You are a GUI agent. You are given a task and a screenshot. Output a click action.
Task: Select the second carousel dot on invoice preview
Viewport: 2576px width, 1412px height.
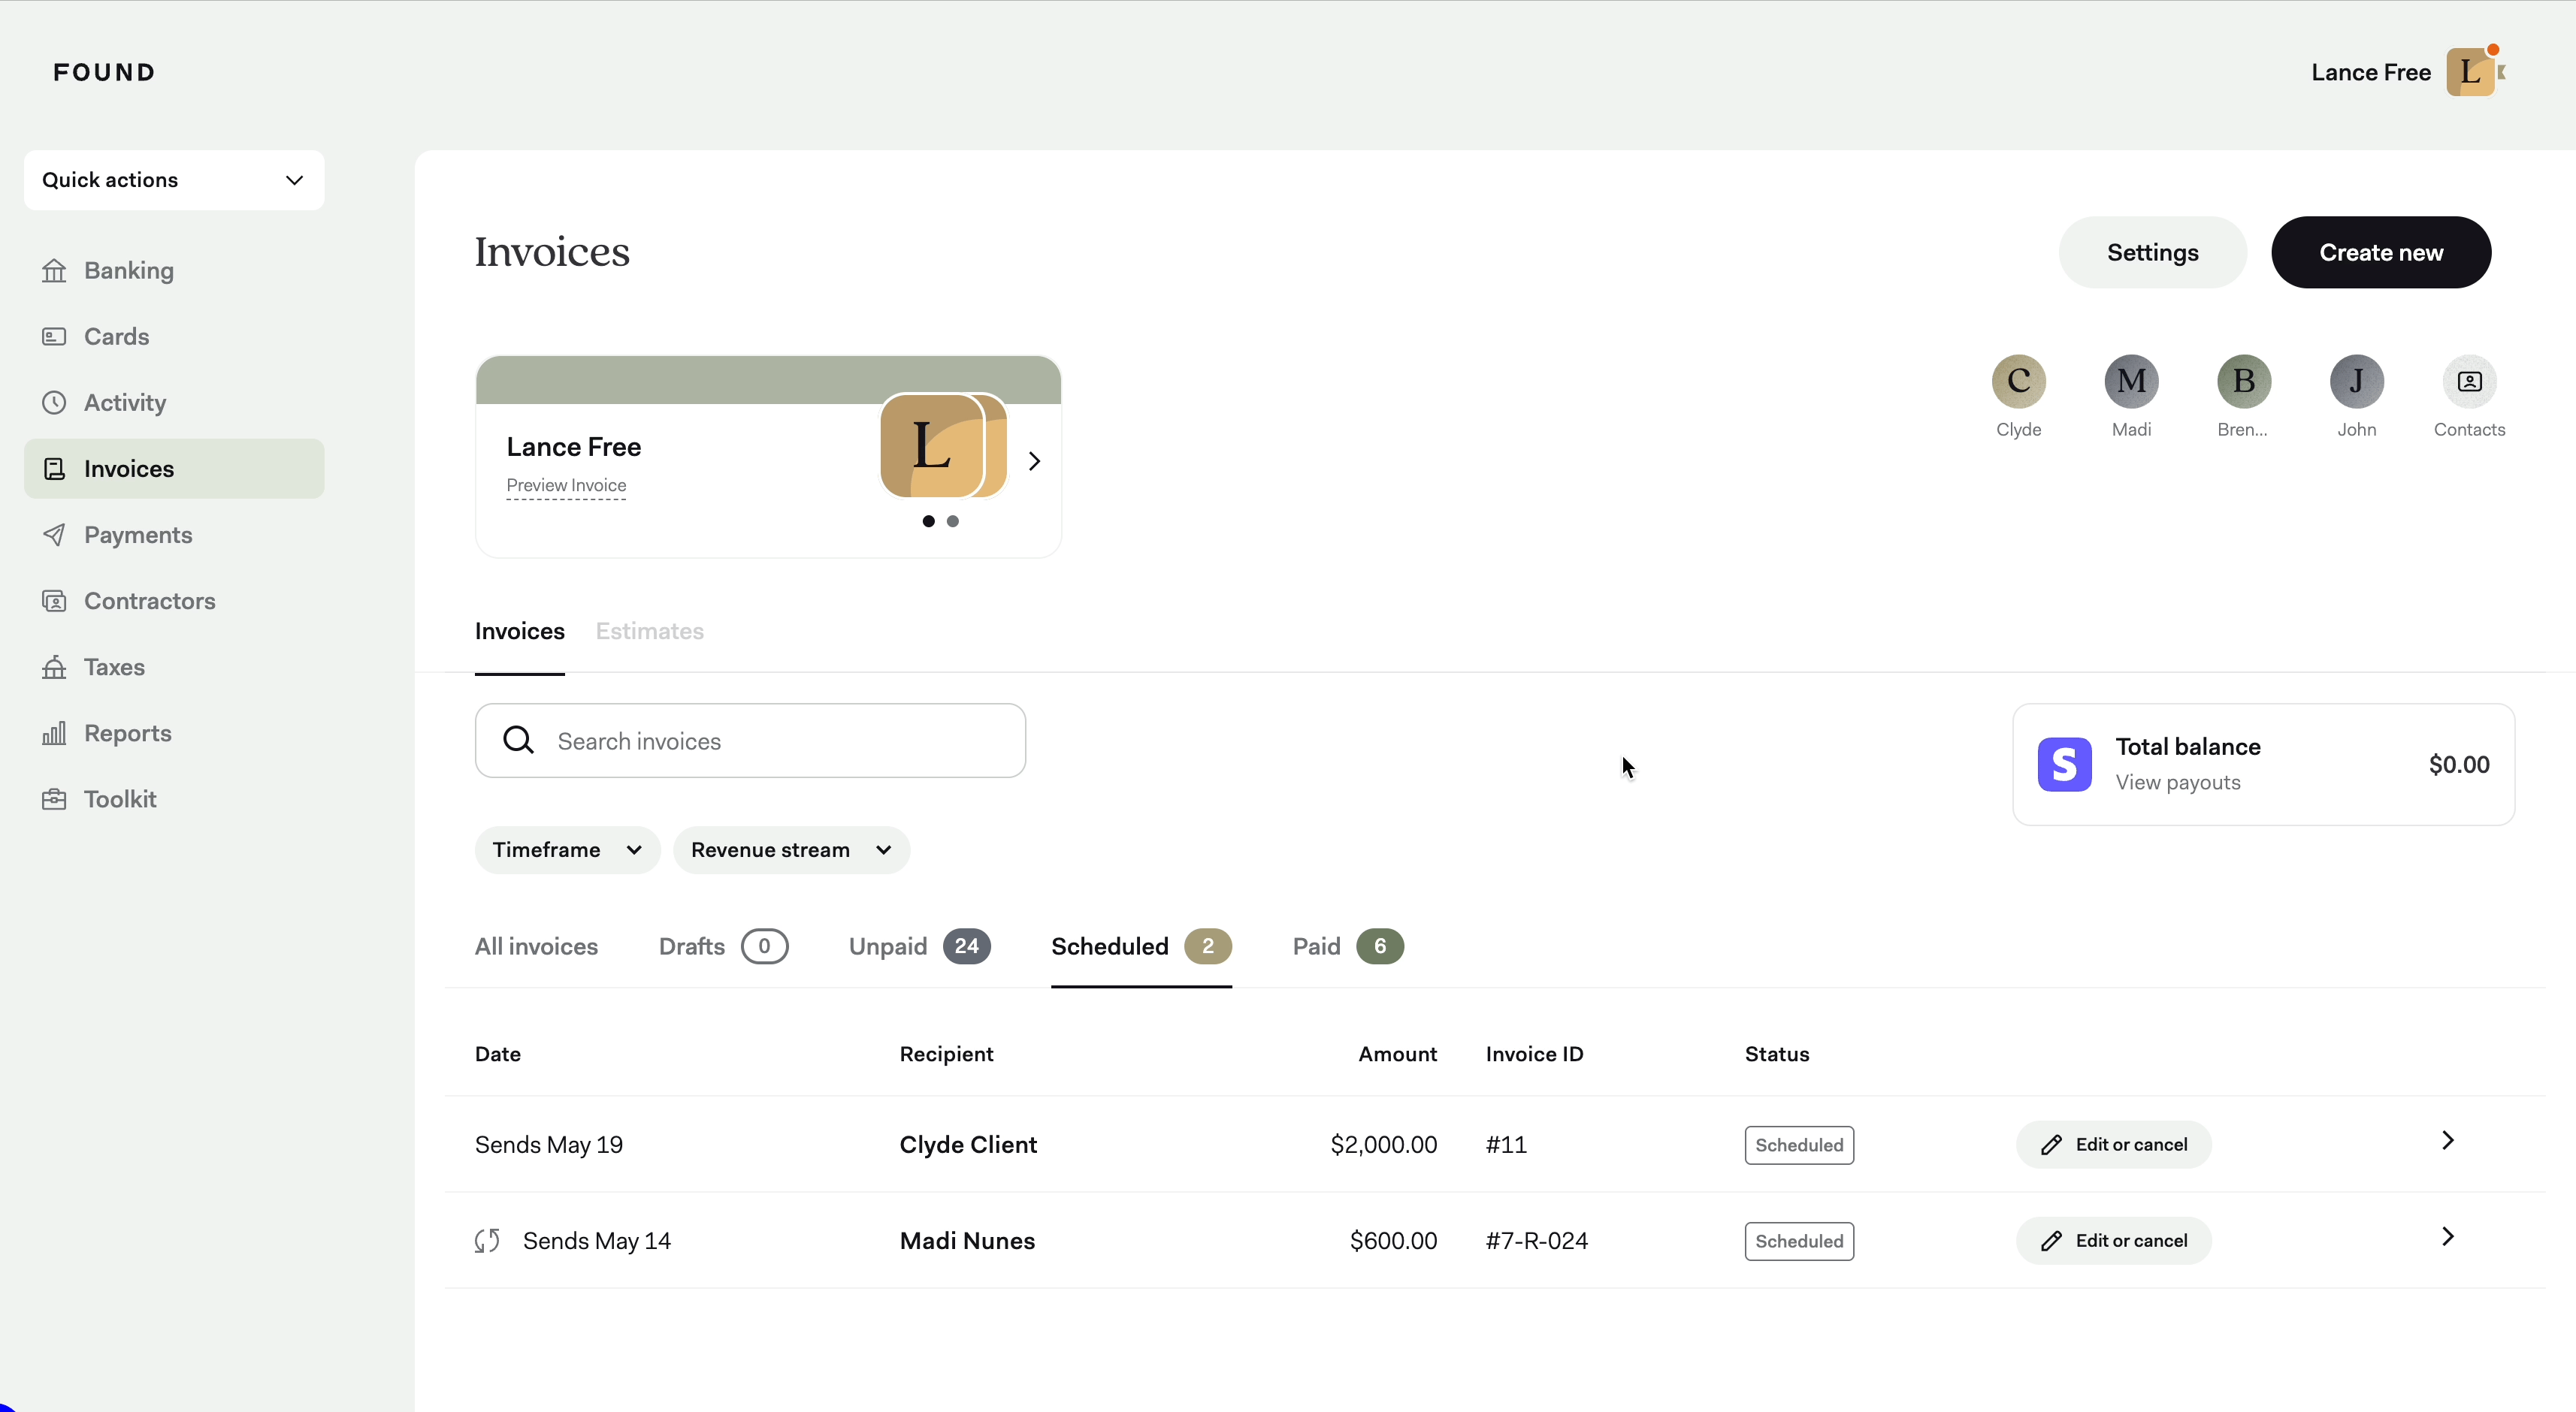click(953, 522)
